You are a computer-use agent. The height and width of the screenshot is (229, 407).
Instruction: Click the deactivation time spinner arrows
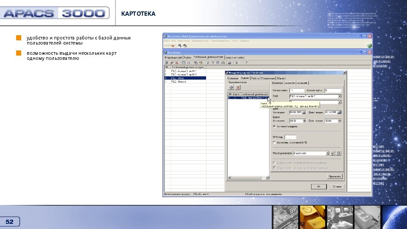click(x=340, y=121)
